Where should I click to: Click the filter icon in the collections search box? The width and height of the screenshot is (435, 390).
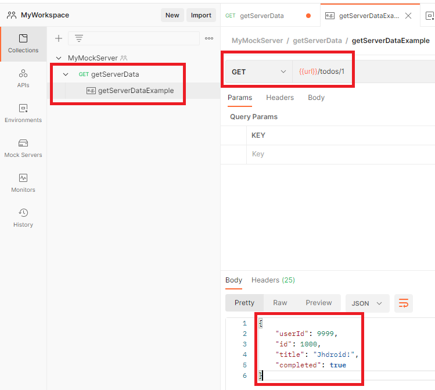tap(79, 38)
